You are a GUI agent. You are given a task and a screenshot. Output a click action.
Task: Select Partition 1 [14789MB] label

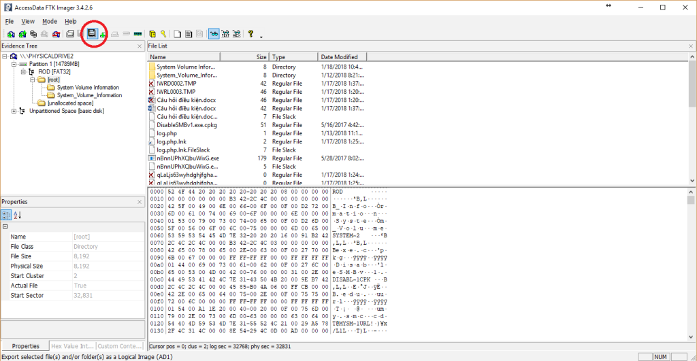[x=54, y=64]
